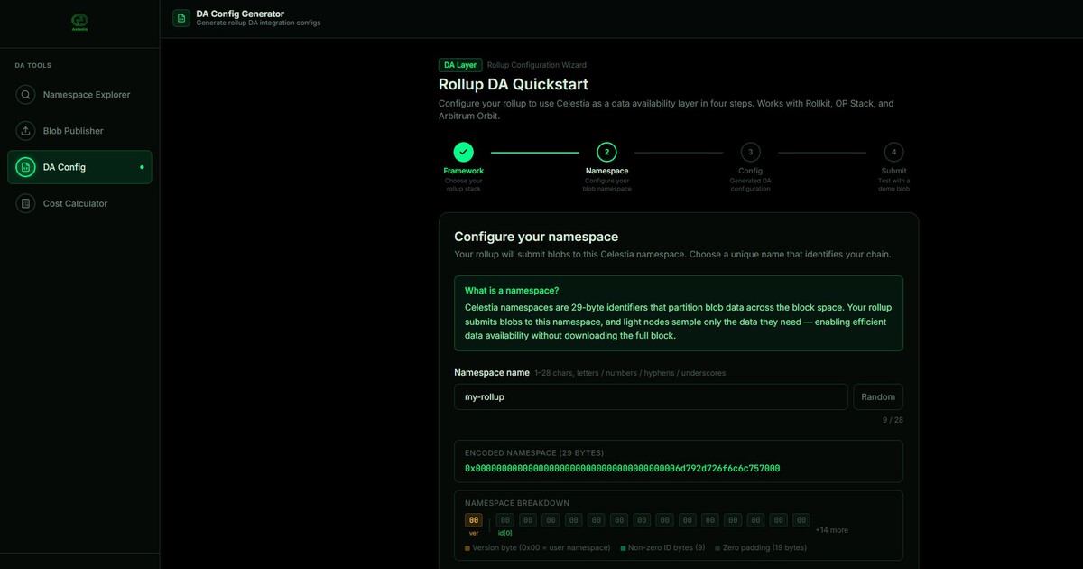This screenshot has width=1083, height=569.
Task: Click 'Configure your namespace' heading
Action: [x=536, y=237]
